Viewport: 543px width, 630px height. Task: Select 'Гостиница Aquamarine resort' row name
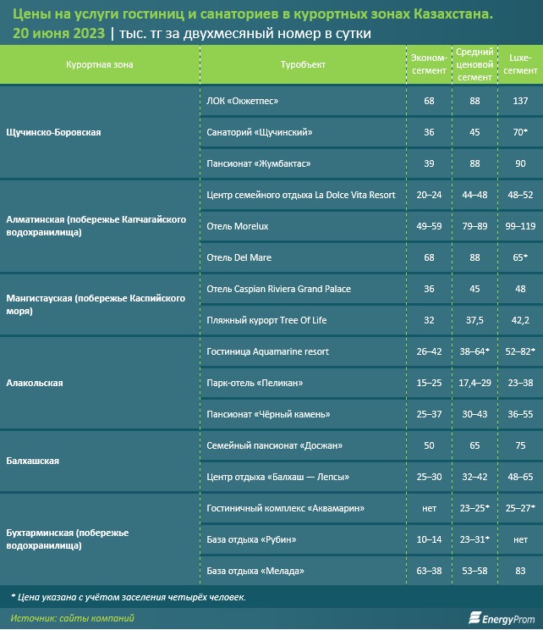[267, 351]
